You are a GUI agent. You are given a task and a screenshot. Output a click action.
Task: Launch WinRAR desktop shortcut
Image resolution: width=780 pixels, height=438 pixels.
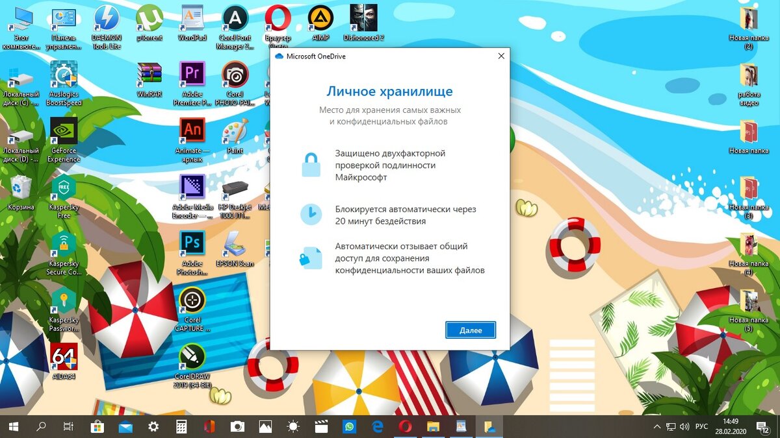point(149,80)
